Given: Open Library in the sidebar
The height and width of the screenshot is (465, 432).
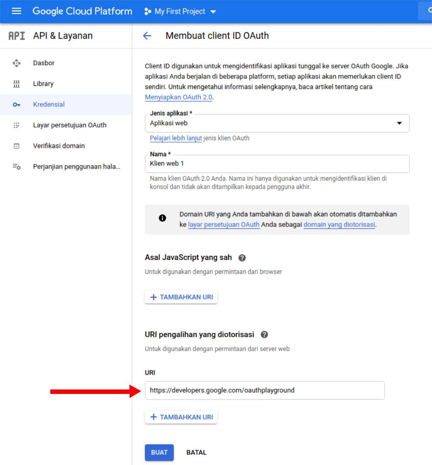Looking at the screenshot, I should point(66,84).
